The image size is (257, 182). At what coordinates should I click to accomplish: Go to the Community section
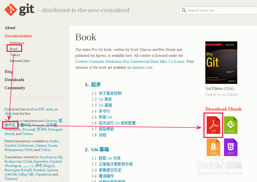pyautogui.click(x=15, y=88)
